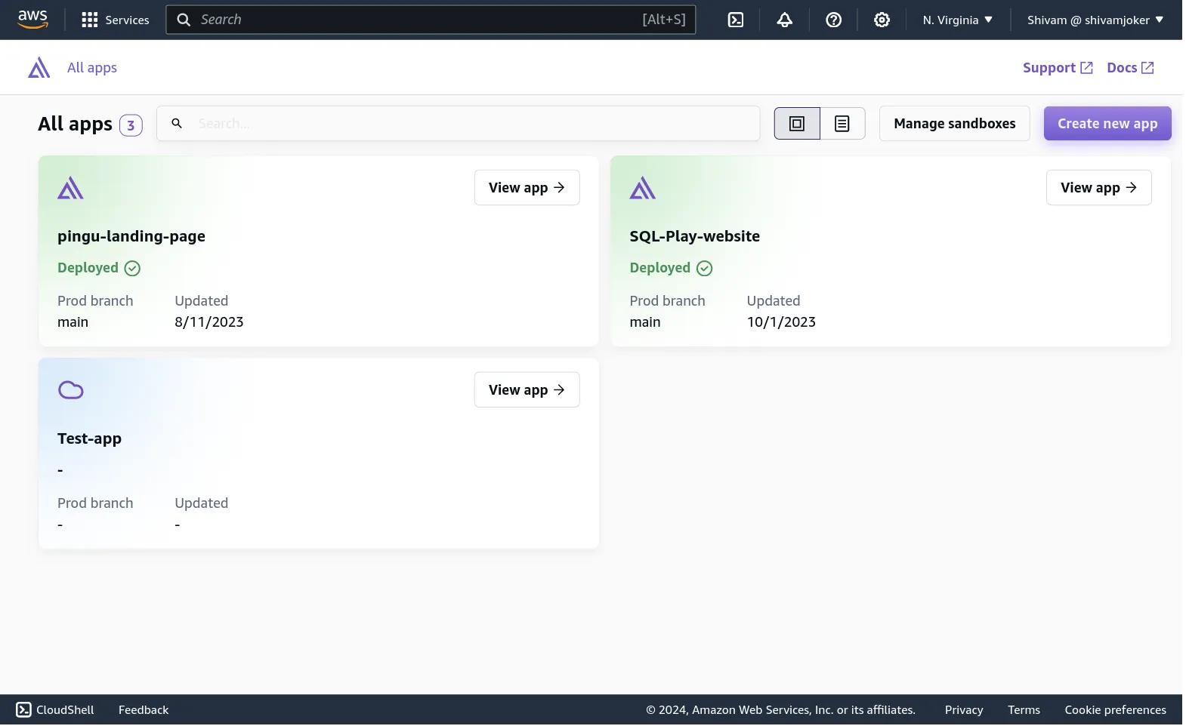This screenshot has width=1186, height=726.
Task: Click the 10/1/2023 updated date
Action: coord(781,322)
